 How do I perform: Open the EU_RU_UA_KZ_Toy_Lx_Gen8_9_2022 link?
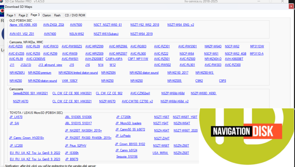[x=35, y=153]
